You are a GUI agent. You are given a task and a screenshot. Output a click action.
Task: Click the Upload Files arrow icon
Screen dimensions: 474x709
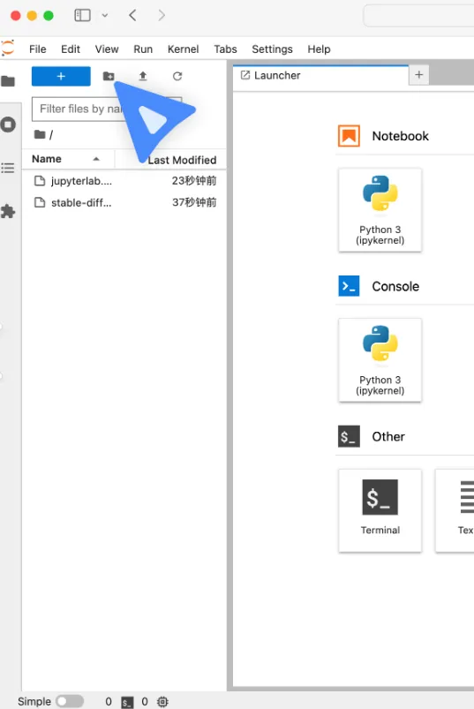click(143, 76)
